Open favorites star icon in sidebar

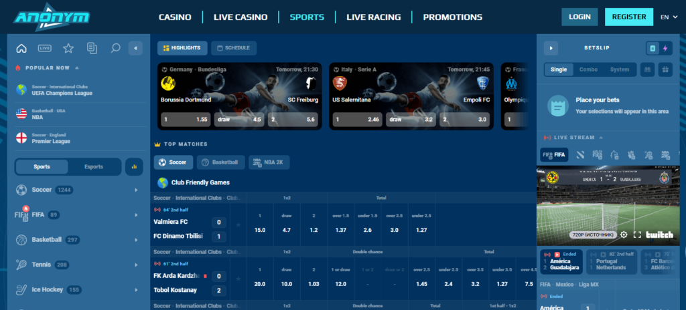click(68, 49)
